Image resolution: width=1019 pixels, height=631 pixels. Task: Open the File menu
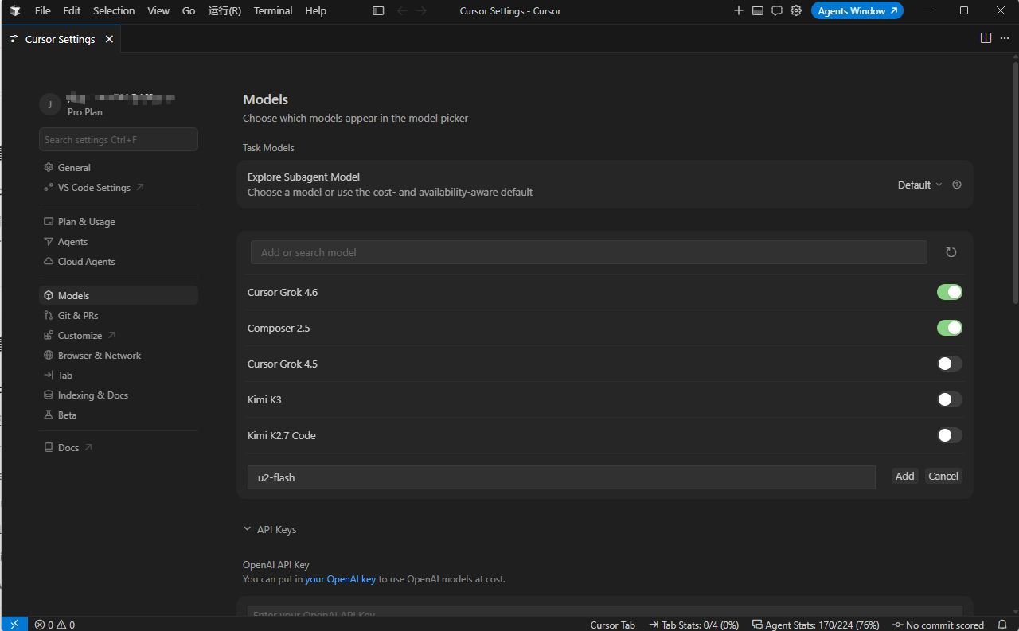pyautogui.click(x=42, y=11)
